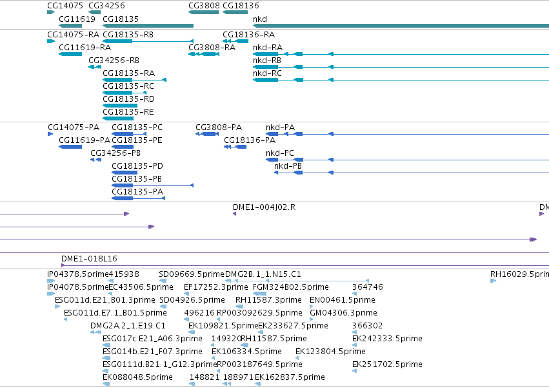
Task: Click EST EK106334.5prime
Action: click(x=246, y=352)
